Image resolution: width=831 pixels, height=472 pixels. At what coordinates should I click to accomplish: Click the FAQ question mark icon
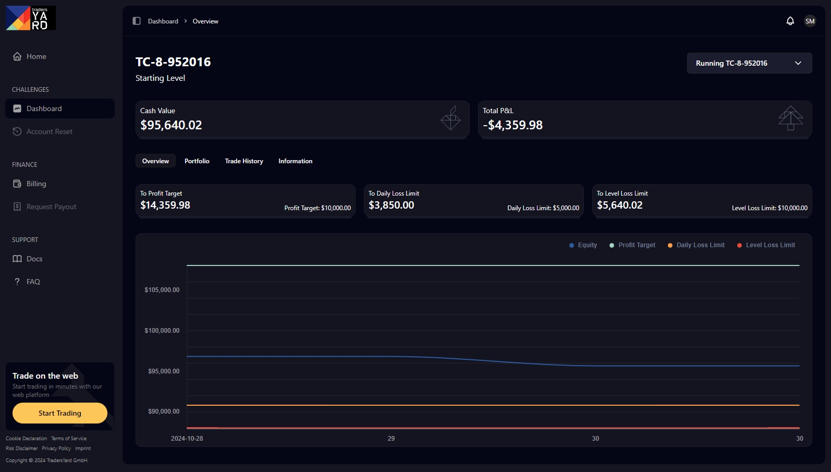click(x=17, y=282)
